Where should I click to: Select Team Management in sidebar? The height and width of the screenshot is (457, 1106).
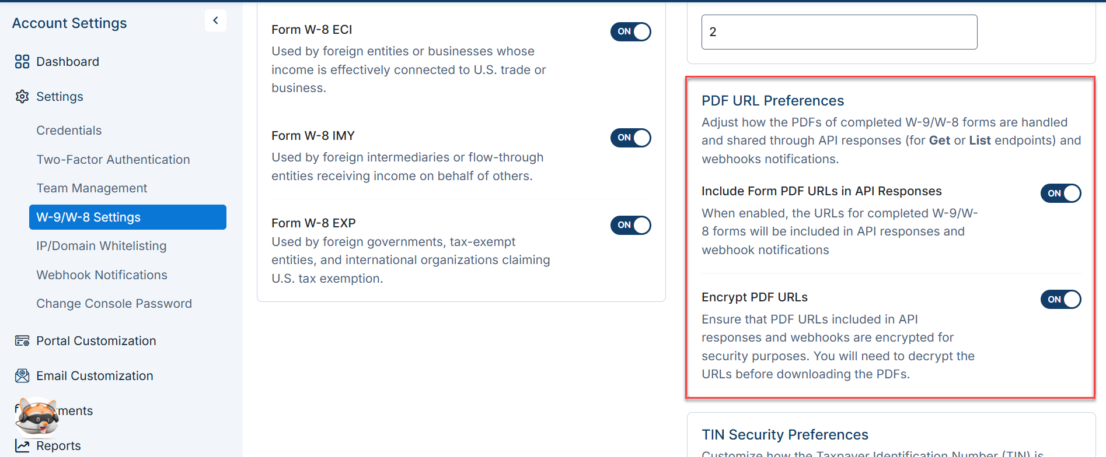92,188
